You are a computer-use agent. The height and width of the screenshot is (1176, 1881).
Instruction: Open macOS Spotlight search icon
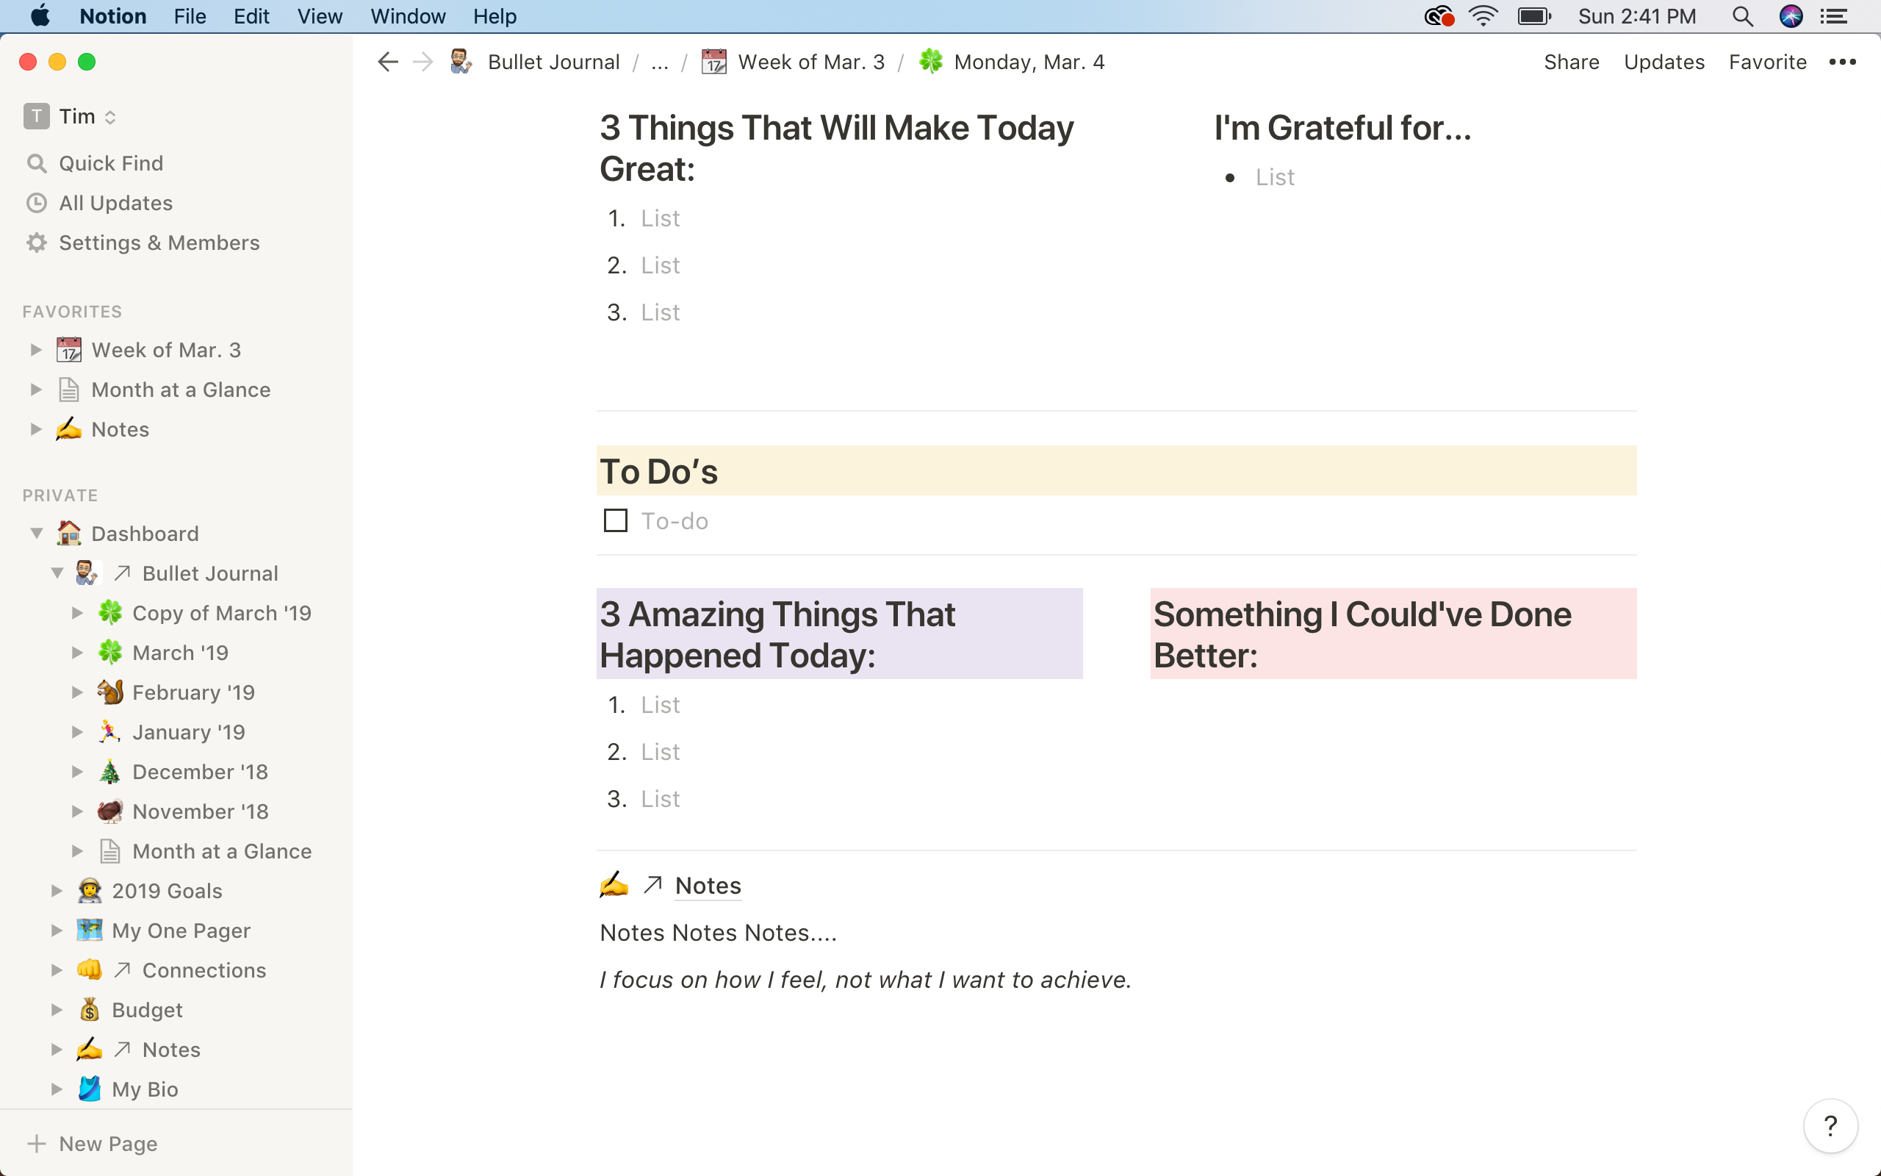coord(1743,16)
